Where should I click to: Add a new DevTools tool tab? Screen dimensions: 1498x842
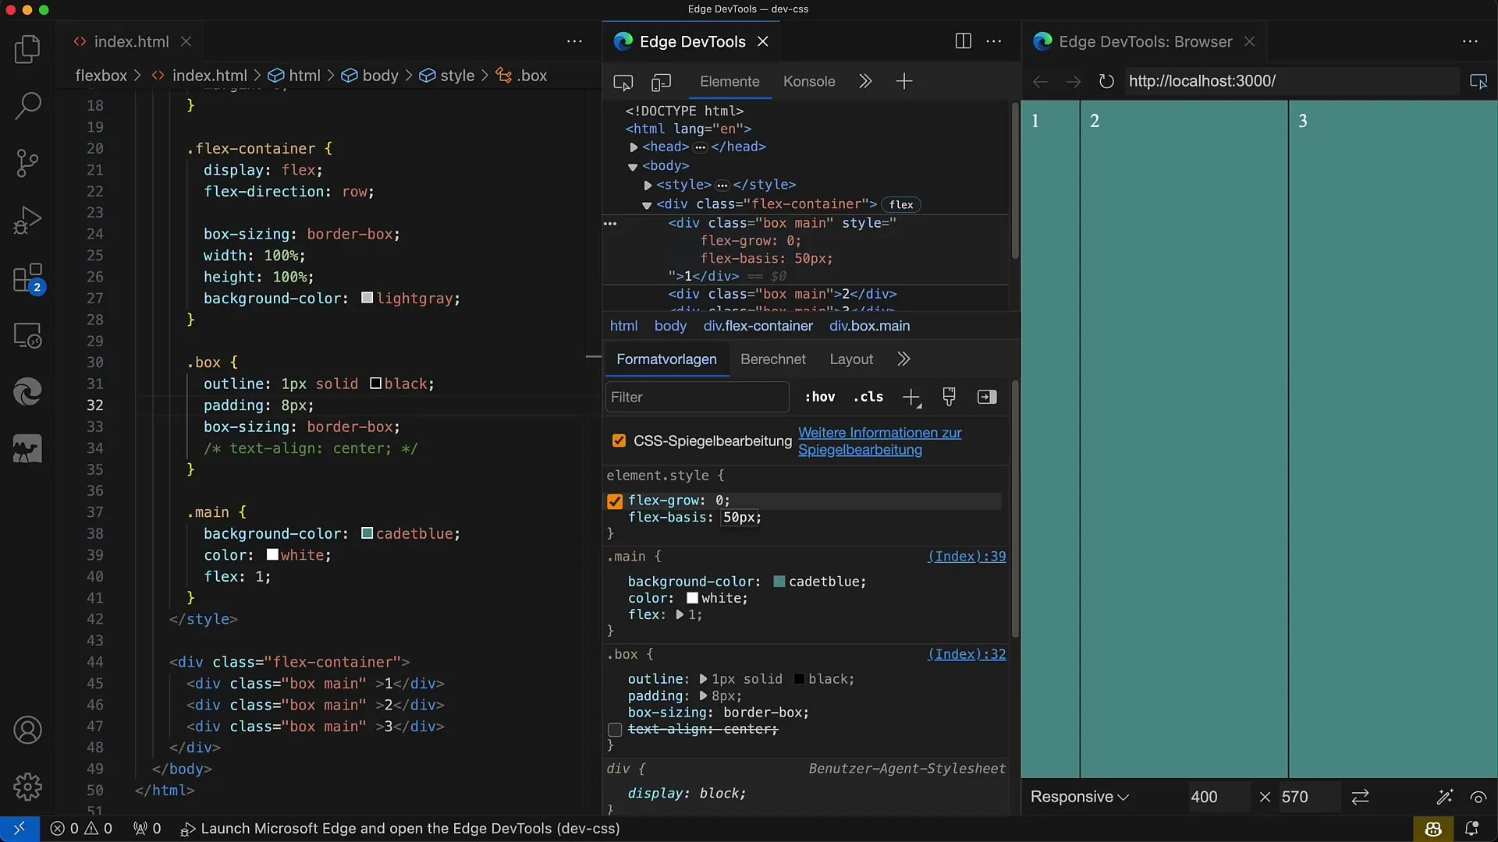click(904, 81)
